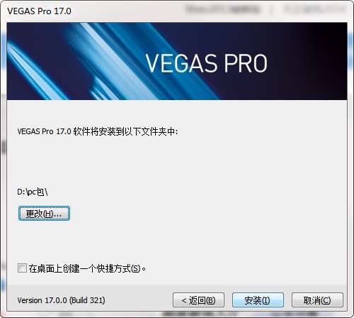Enable the desktop shortcut checkbox

[x=22, y=268]
